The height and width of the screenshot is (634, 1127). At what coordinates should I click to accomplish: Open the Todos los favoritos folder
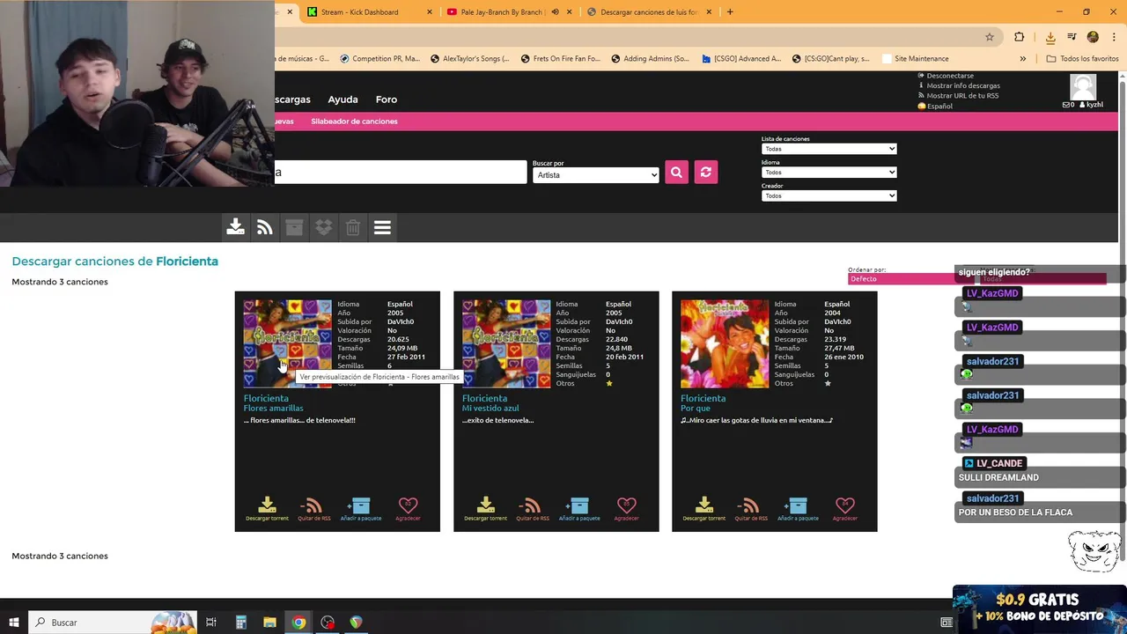pyautogui.click(x=1082, y=59)
